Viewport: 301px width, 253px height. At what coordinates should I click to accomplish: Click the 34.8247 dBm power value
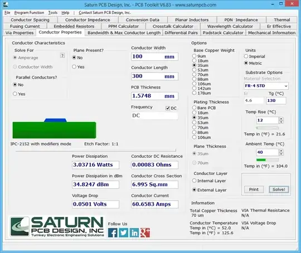tap(95, 184)
